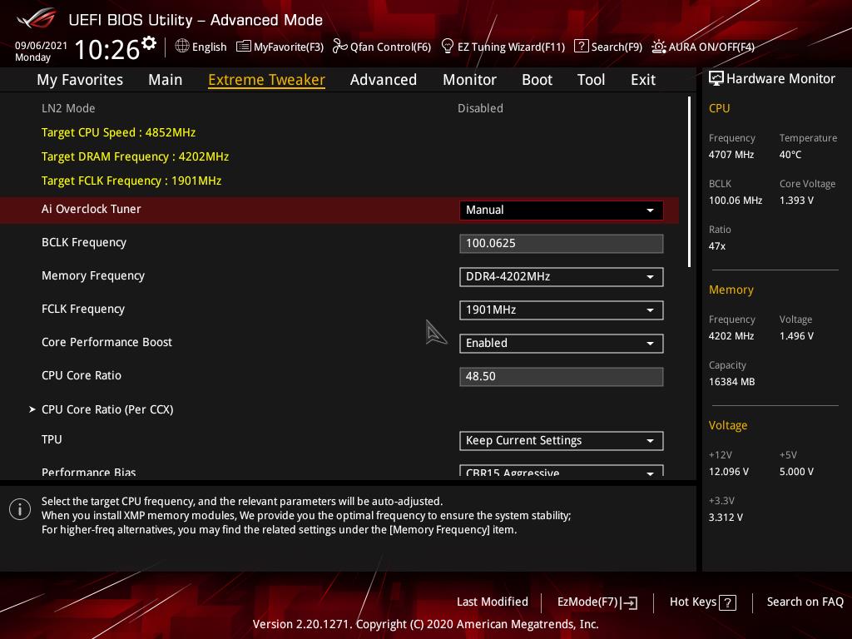Open the My Favorites tab
Screen dimensions: 852x639
click(x=80, y=80)
